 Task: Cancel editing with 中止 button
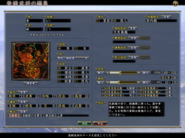tap(100, 123)
